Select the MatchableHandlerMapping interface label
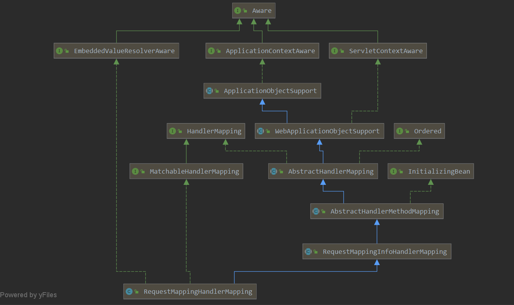 coord(194,171)
